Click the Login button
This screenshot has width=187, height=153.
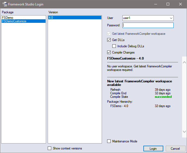[153, 149]
